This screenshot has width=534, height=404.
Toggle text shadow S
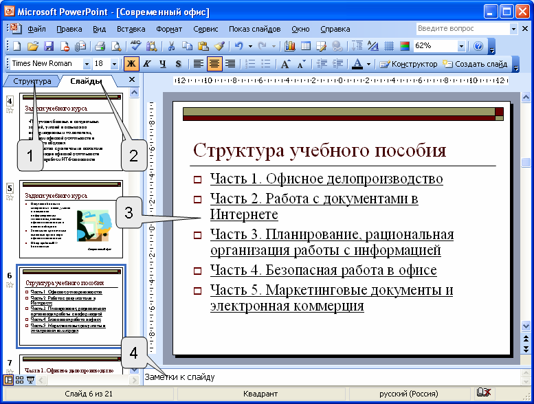pyautogui.click(x=179, y=64)
